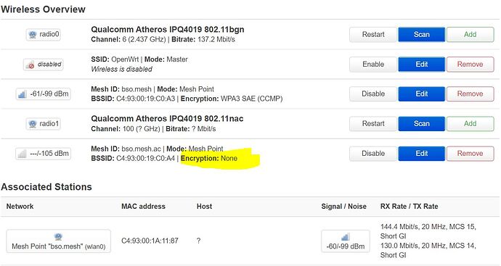Click the ---/-105 dBm signal indicator badge

pos(44,154)
